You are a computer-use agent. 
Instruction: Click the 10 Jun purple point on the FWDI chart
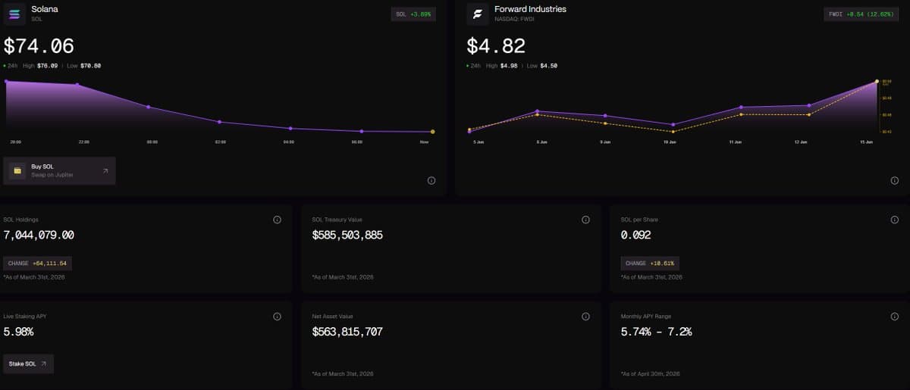tap(673, 125)
